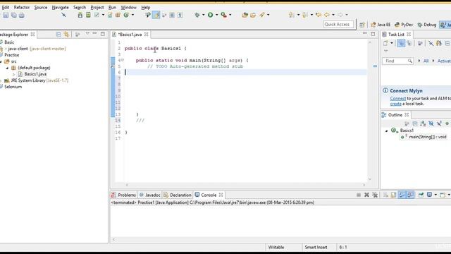Open the Refactor menu

(x=22, y=7)
